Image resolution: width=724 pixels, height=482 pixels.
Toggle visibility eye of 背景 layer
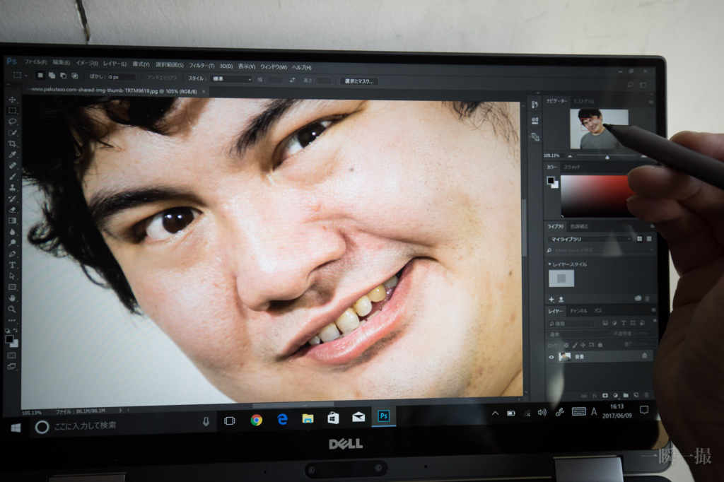pyautogui.click(x=551, y=357)
